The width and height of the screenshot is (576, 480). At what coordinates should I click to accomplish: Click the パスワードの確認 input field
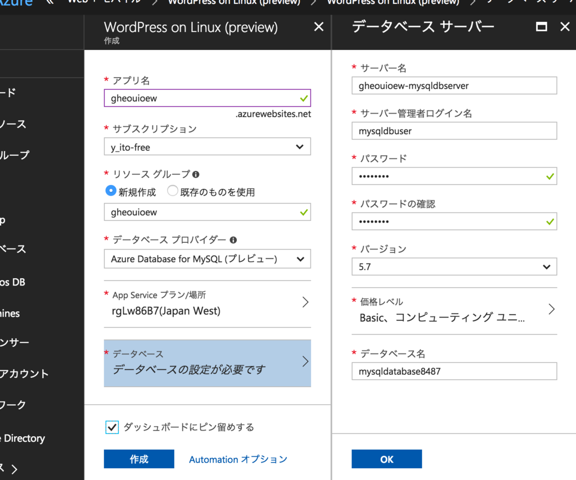(x=454, y=221)
